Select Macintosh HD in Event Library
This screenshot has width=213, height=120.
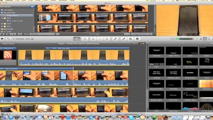(x=9, y=13)
